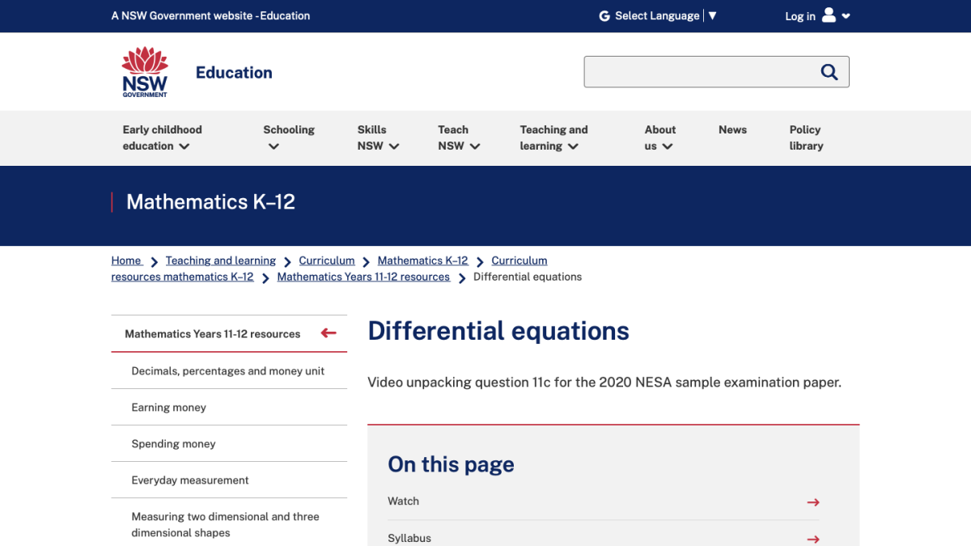Viewport: 971px width, 546px height.
Task: Select the News menu item
Action: 732,129
